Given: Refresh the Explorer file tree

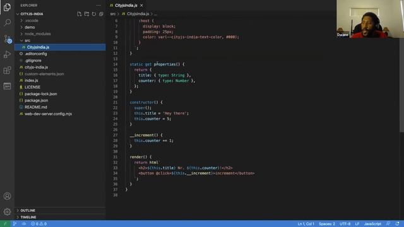Looking at the screenshot, I should click(94, 14).
